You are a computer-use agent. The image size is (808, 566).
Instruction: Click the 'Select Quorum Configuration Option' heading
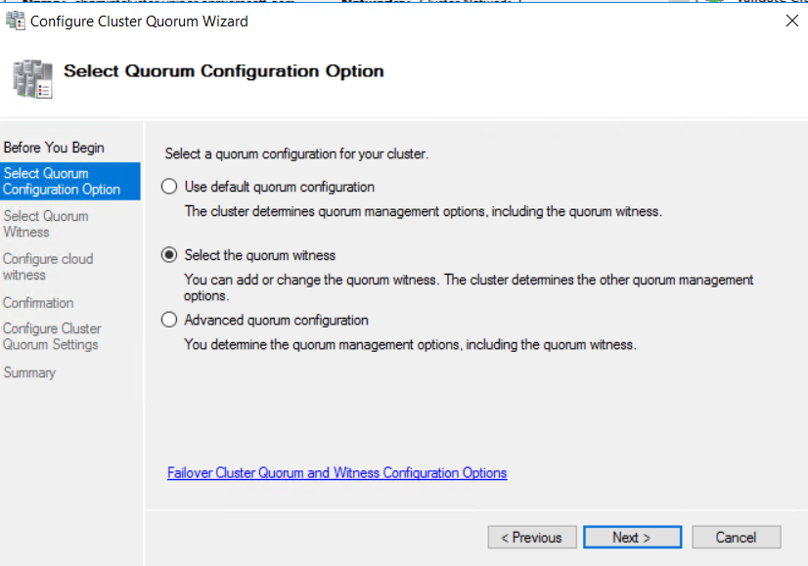click(225, 71)
